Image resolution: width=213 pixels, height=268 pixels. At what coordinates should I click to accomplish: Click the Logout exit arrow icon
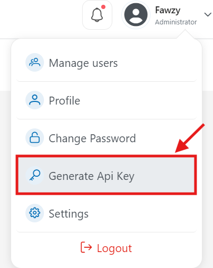coord(86,247)
